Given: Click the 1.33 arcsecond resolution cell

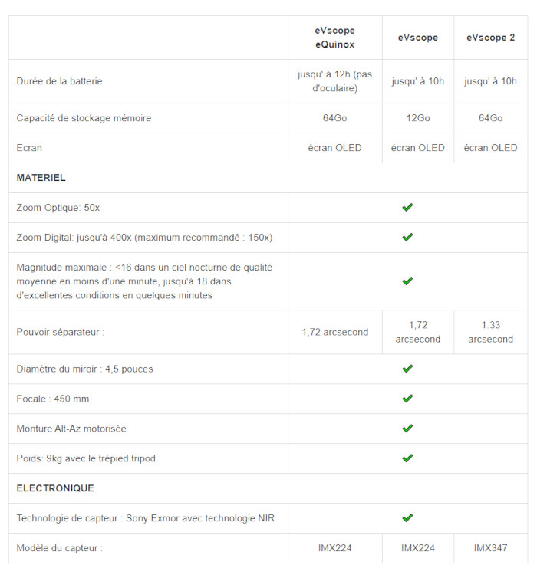Looking at the screenshot, I should tap(490, 332).
